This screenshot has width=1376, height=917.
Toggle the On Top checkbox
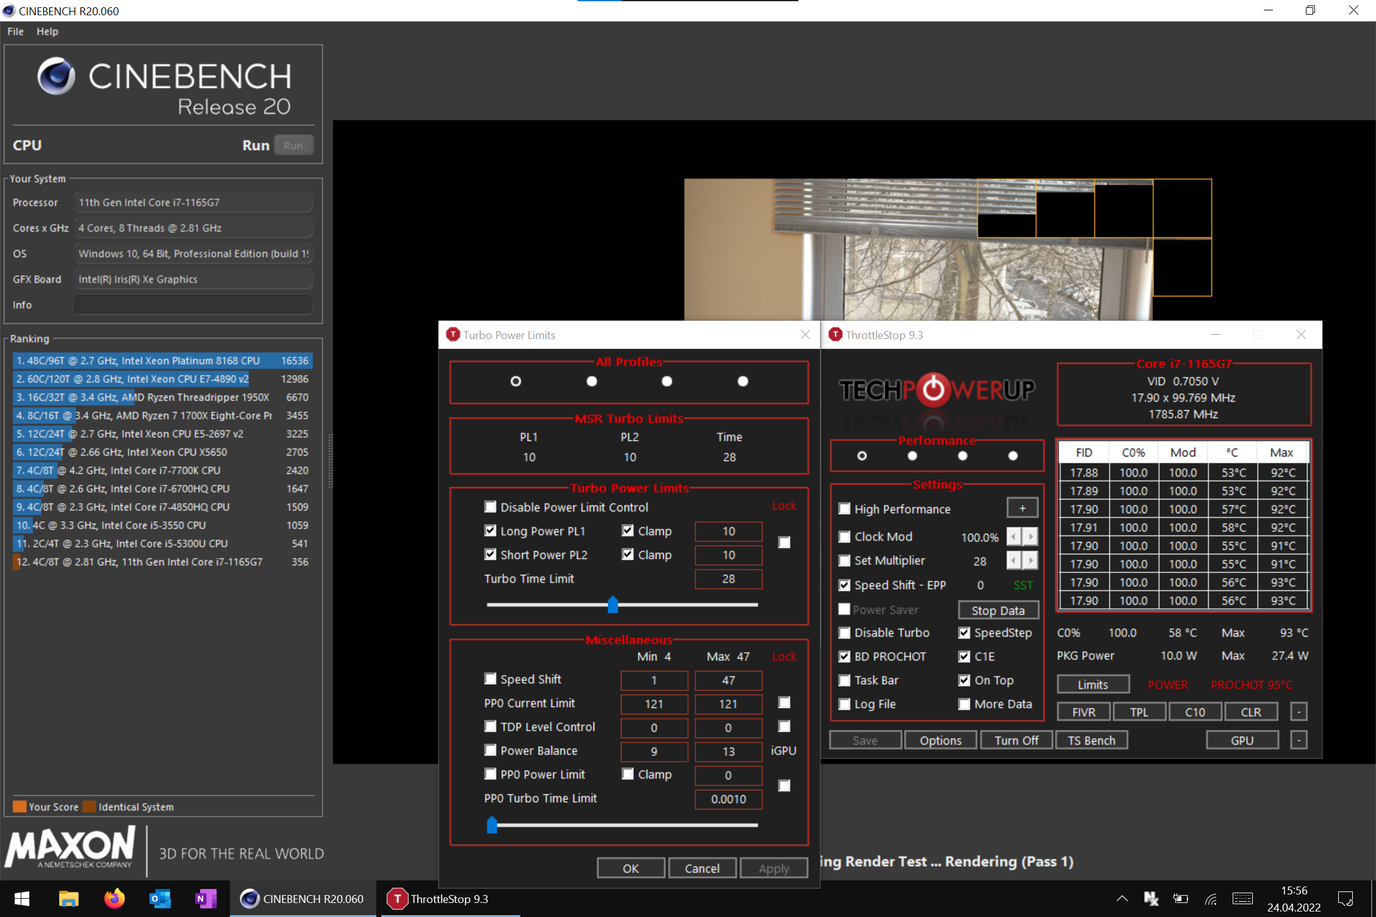[964, 680]
